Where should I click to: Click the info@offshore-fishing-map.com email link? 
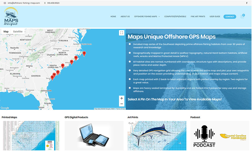coord(24,3)
